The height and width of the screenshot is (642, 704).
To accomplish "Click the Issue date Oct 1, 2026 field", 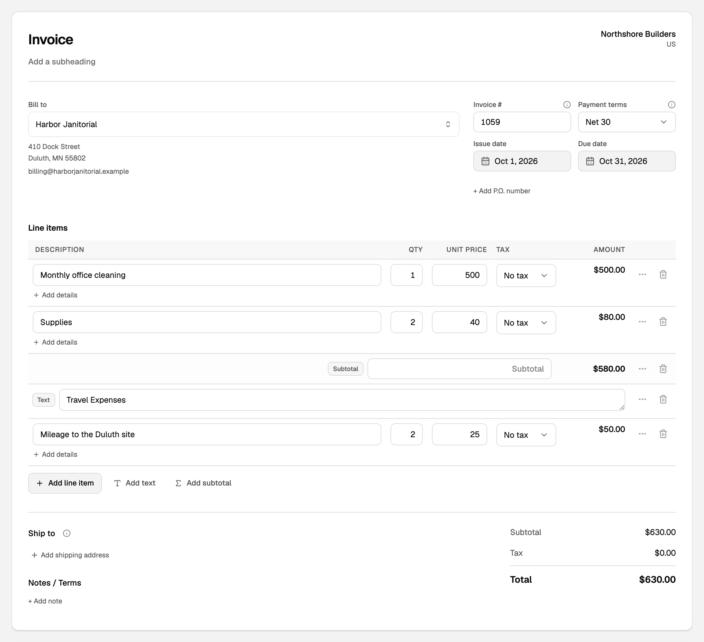I will (x=522, y=161).
